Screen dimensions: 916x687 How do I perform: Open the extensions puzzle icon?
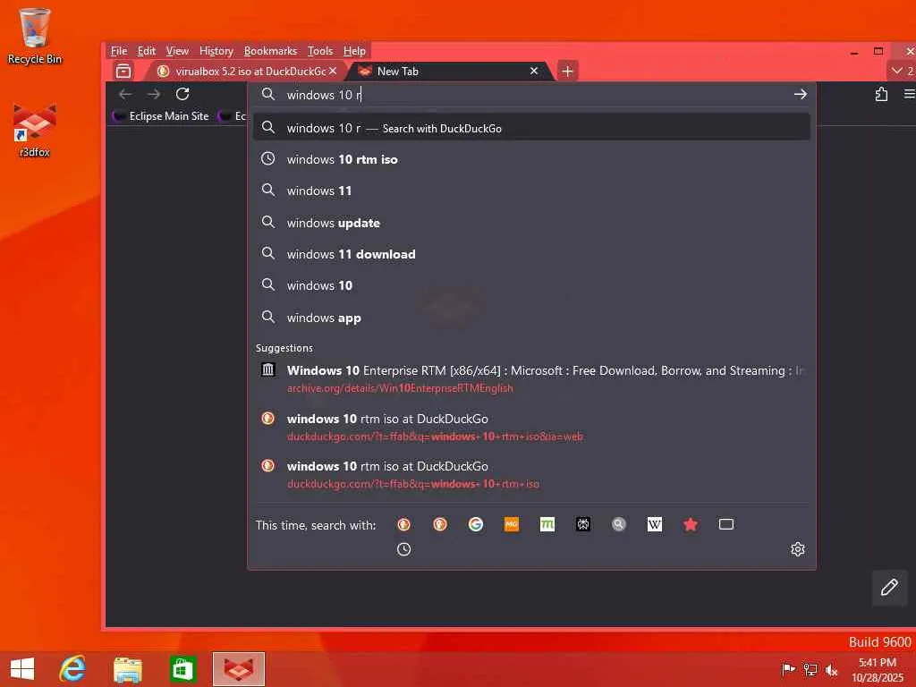pyautogui.click(x=881, y=94)
